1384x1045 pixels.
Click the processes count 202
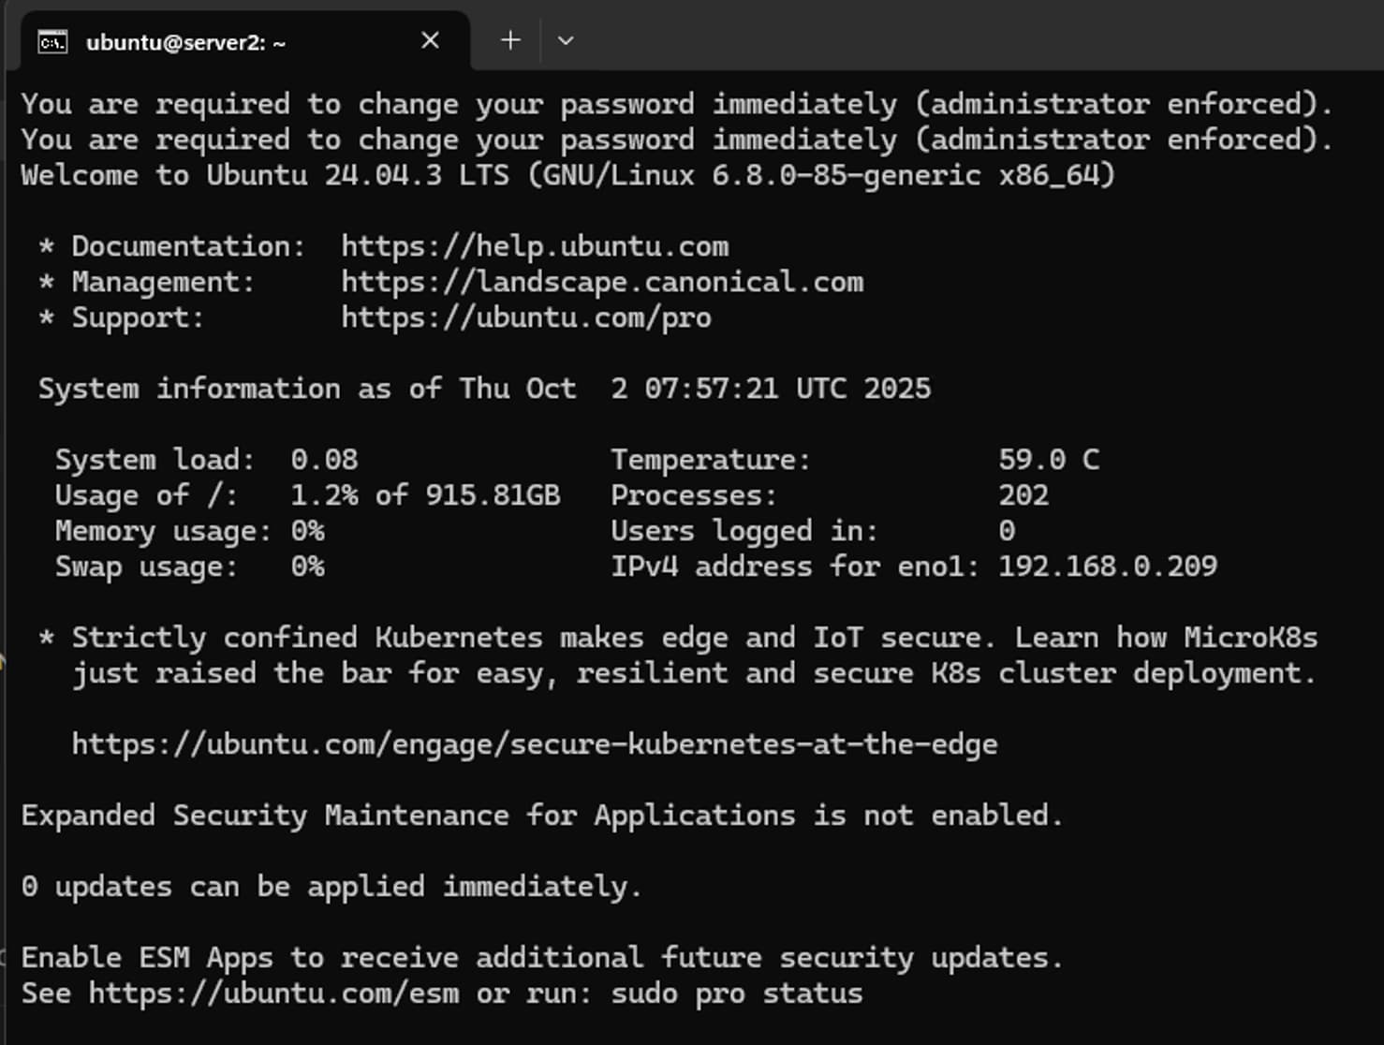tap(1023, 495)
